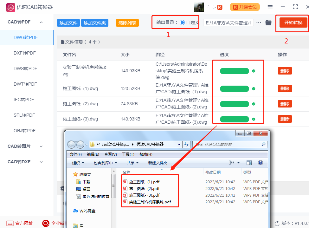This screenshot has height=228, width=309.
Task: Click the Explorer help question mark icon
Action: click(260, 163)
